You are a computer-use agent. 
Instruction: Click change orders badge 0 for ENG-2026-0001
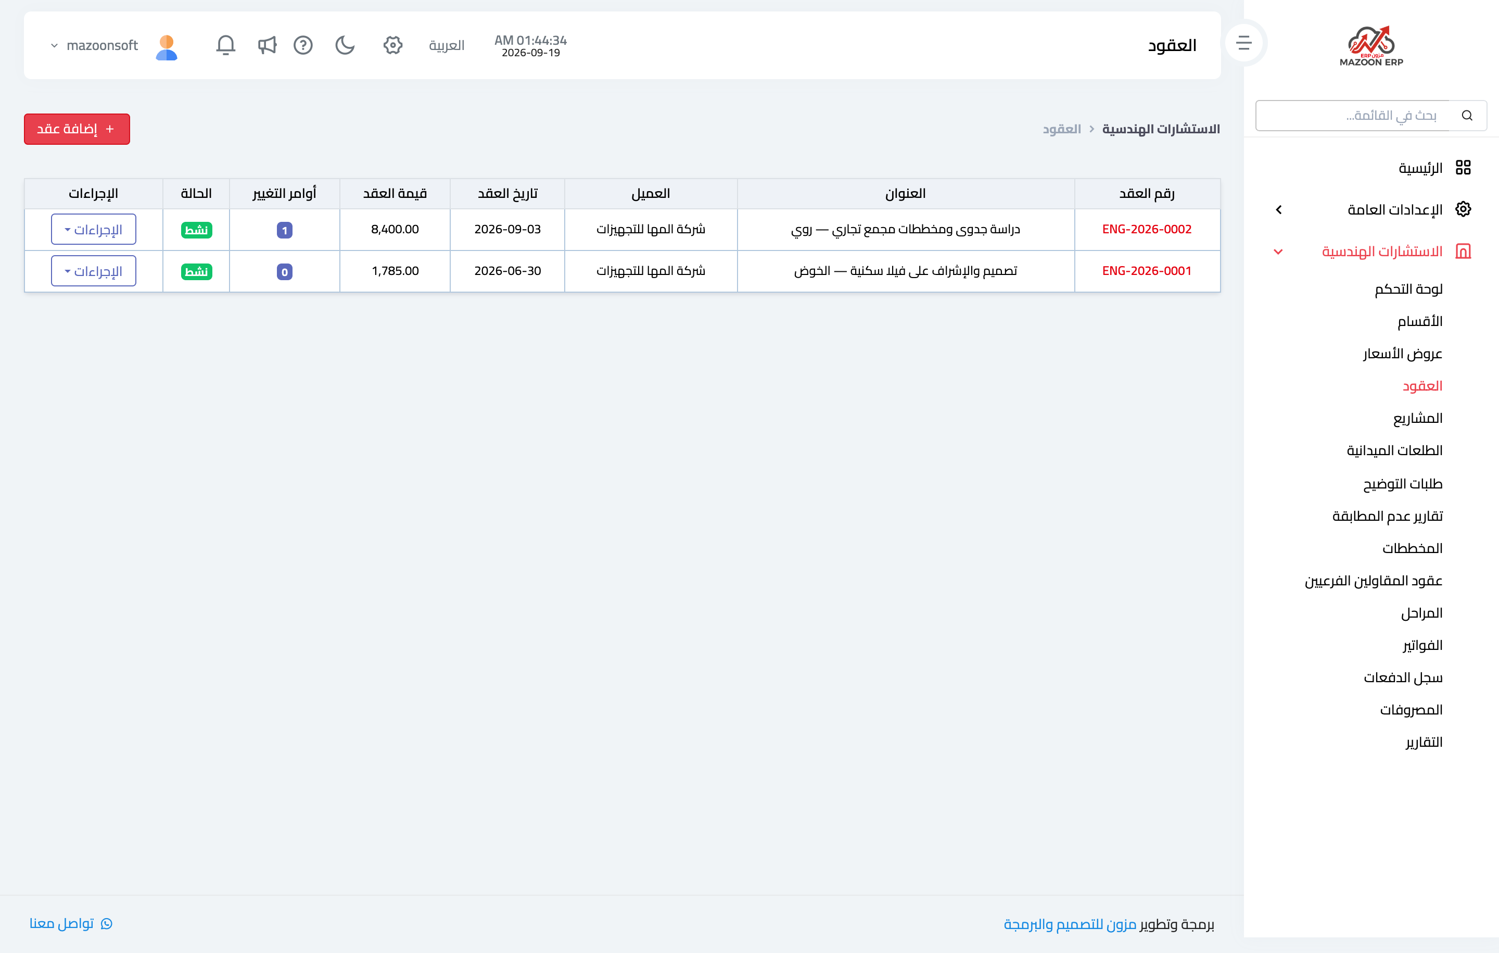tap(285, 271)
